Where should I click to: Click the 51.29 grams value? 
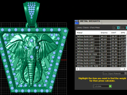tap(104, 42)
